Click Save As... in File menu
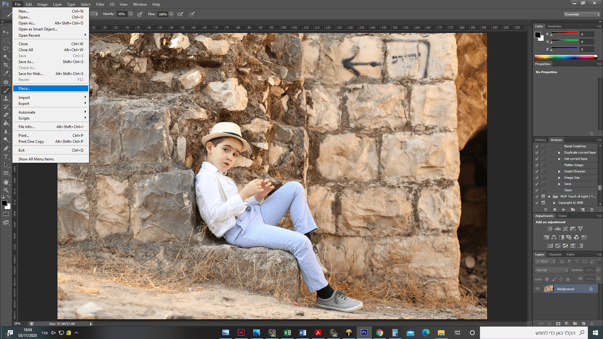The height and width of the screenshot is (339, 603). 26,62
